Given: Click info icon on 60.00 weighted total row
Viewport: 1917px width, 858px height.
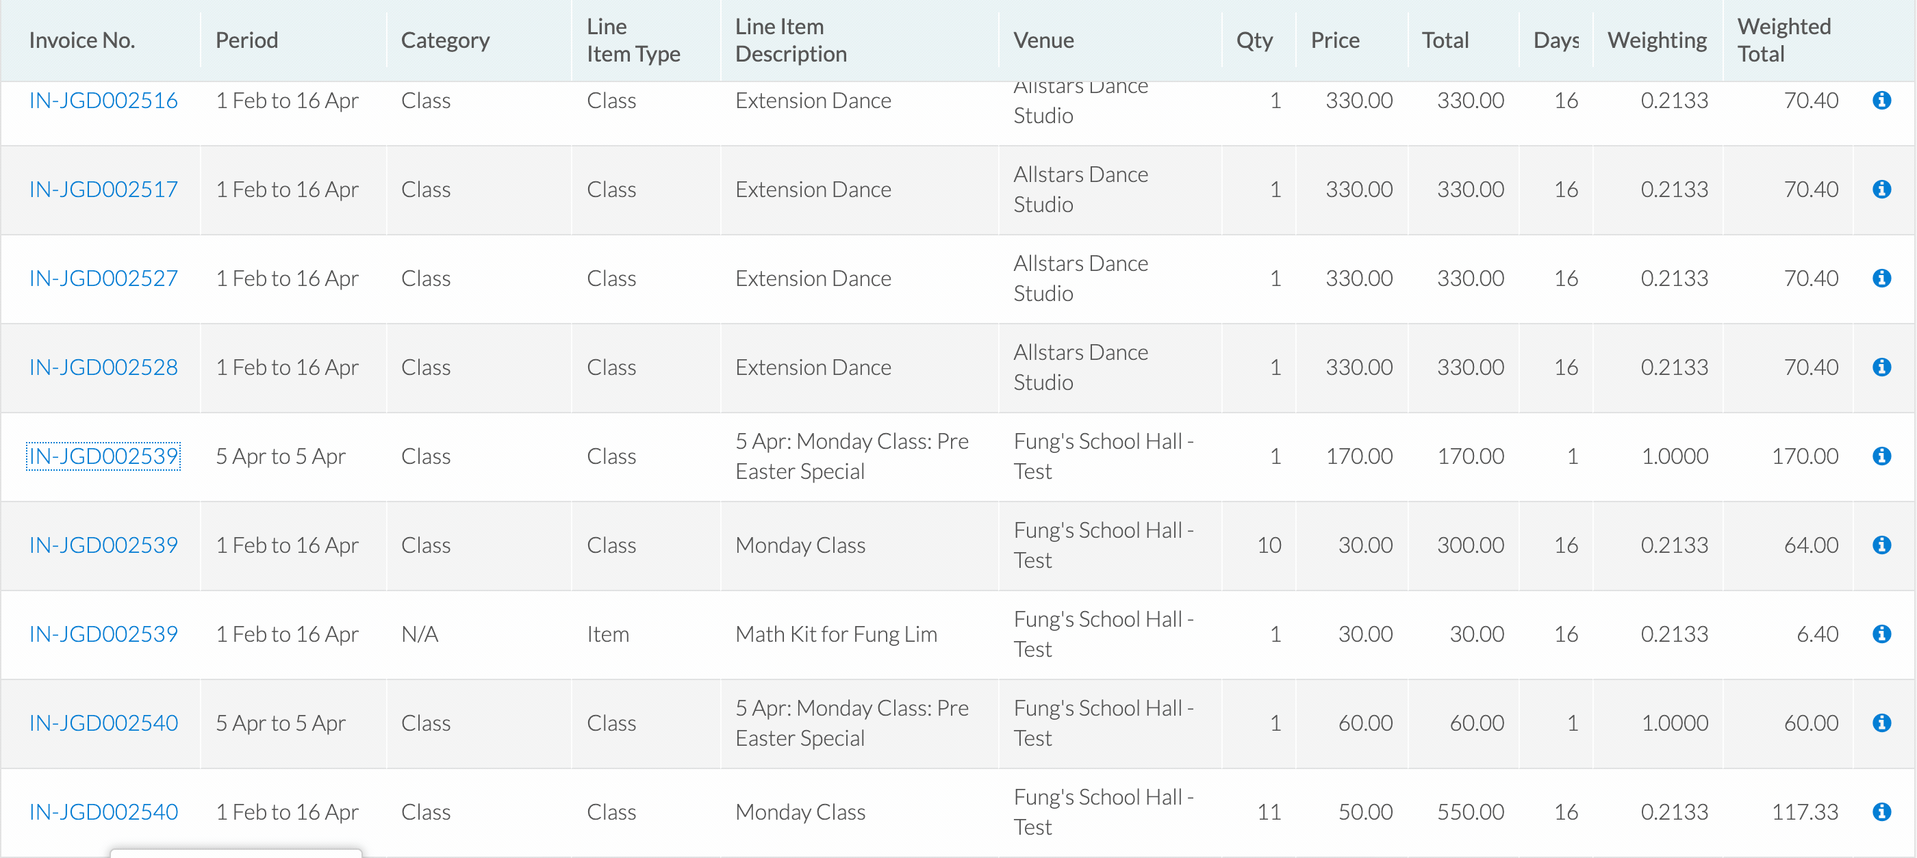Looking at the screenshot, I should click(x=1881, y=723).
